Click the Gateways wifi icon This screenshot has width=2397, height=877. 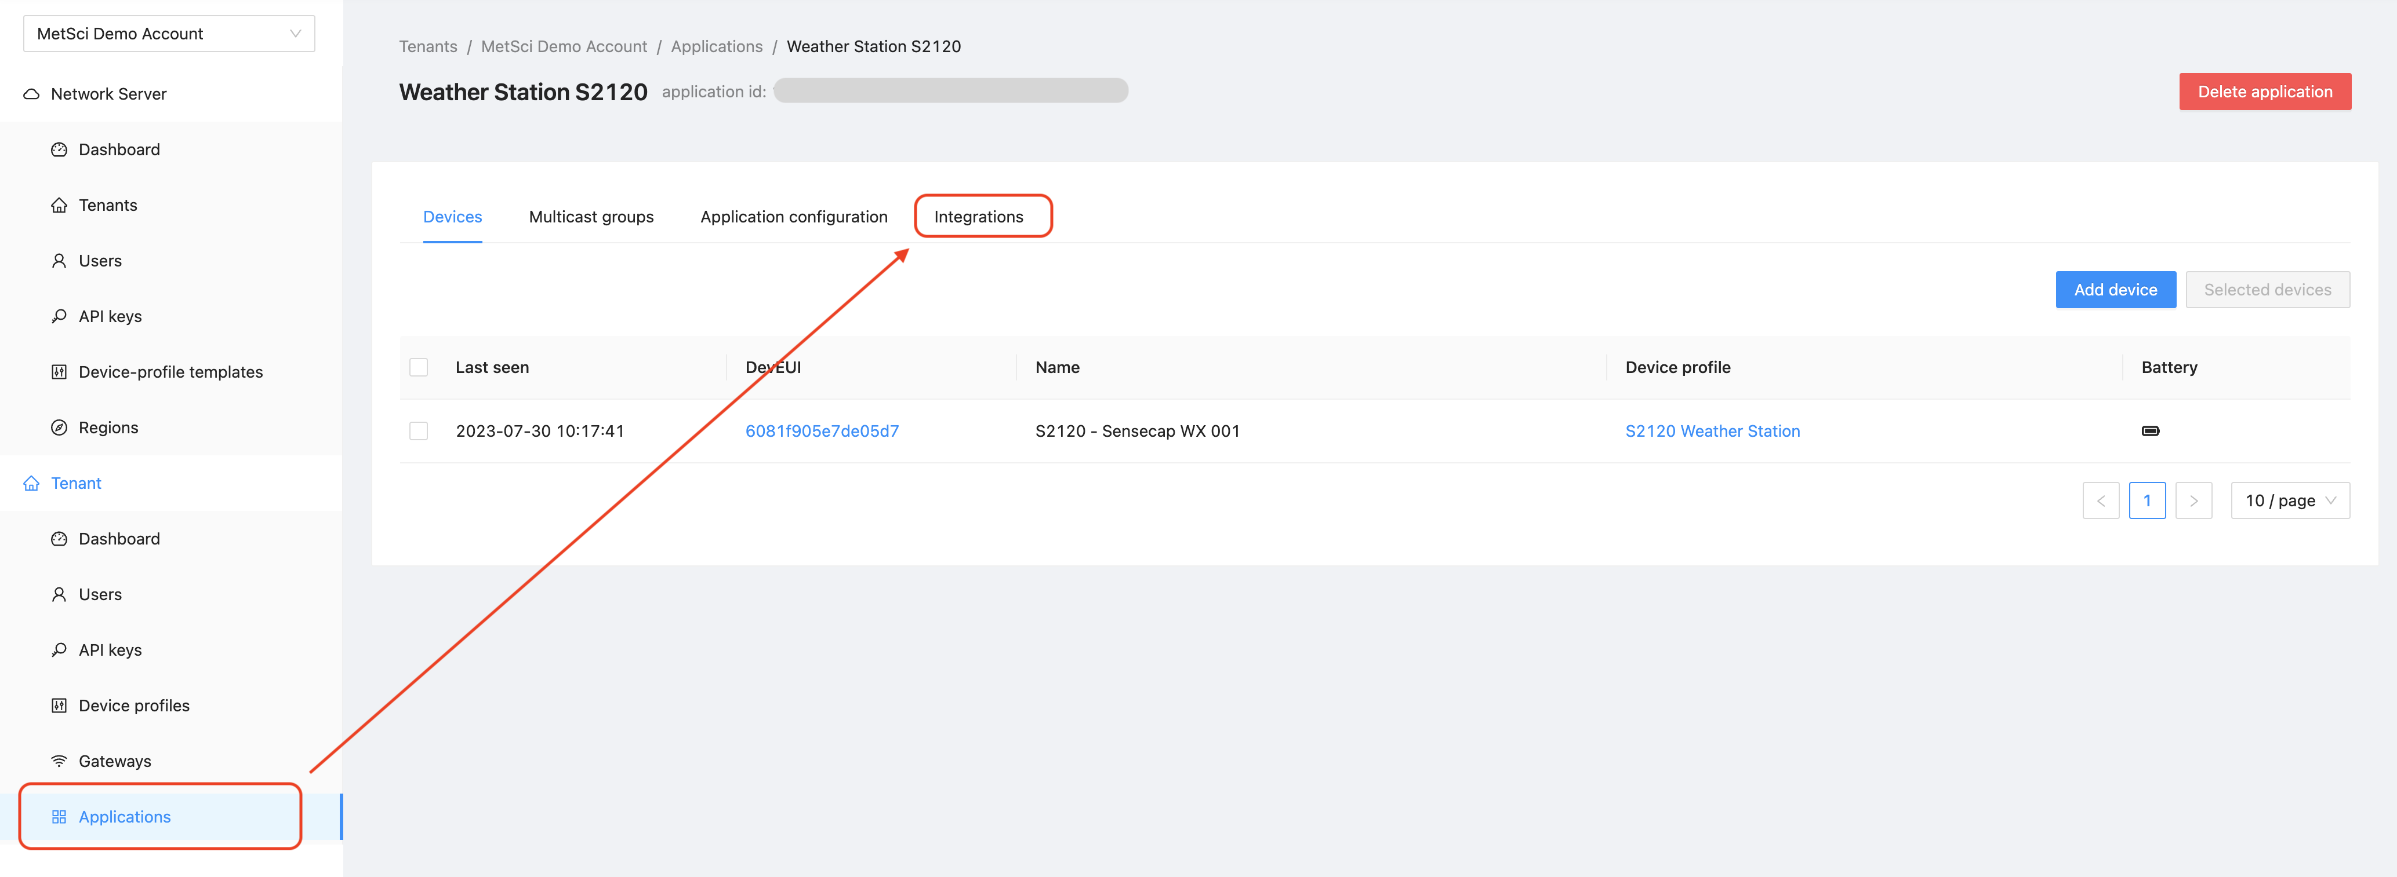click(59, 761)
